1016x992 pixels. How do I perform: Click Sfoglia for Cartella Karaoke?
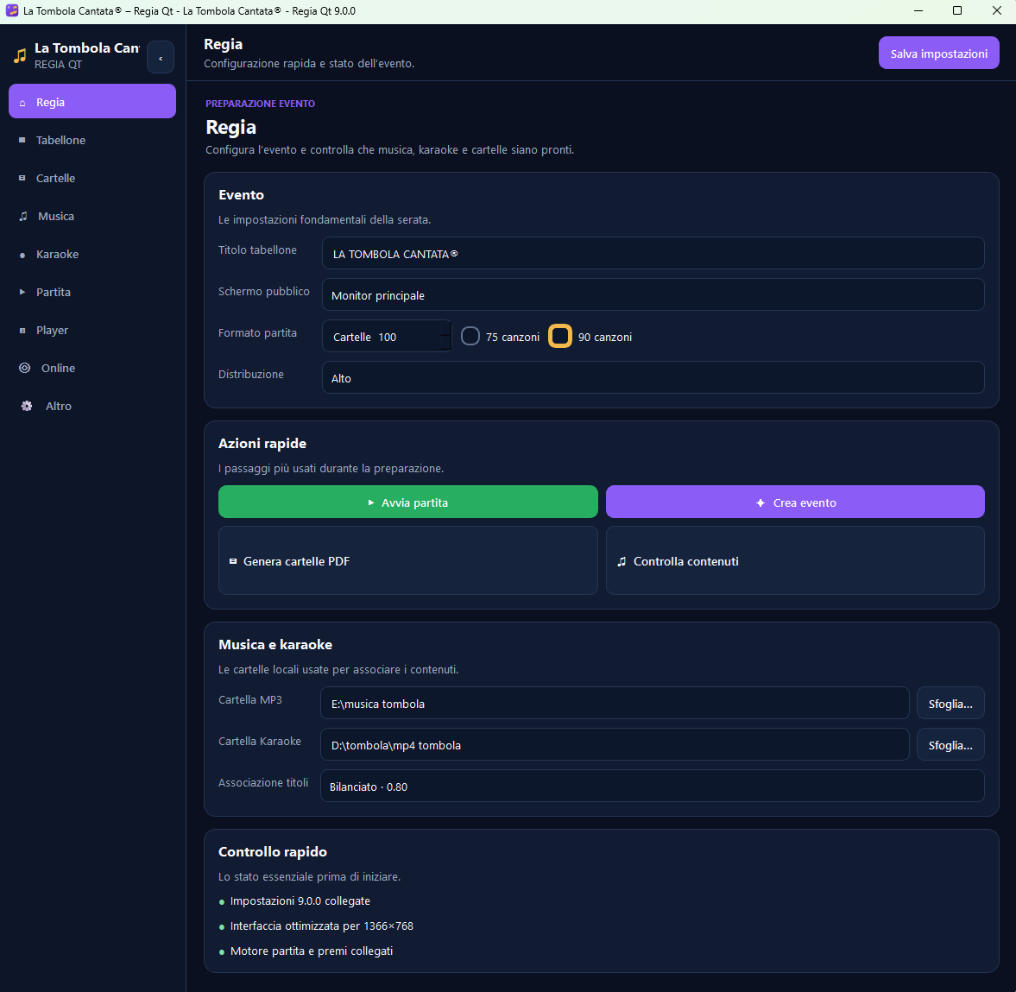point(950,745)
